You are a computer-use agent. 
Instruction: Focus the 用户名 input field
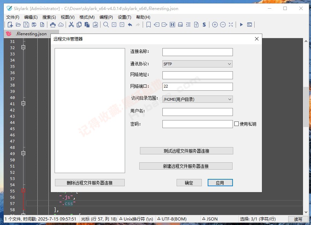[x=198, y=112]
